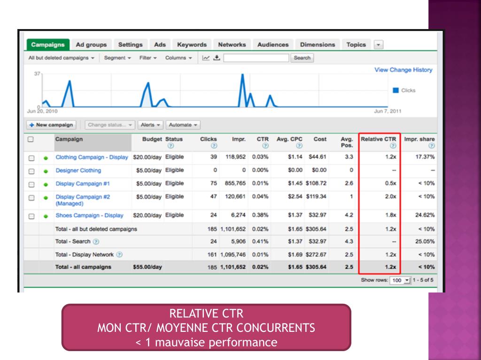Open help next to Total - Display Network
481x360 pixels.
point(119,255)
